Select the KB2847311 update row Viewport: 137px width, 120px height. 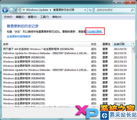[67, 87]
